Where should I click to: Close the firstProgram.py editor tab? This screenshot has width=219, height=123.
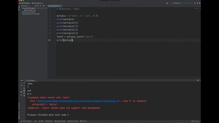point(61,6)
